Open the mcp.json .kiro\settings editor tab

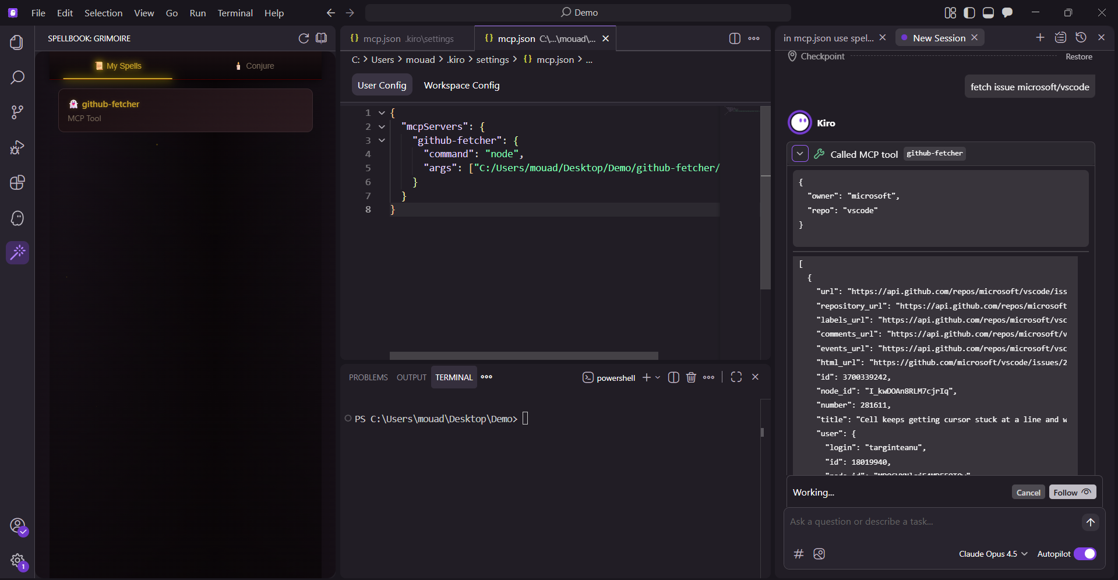(x=407, y=38)
